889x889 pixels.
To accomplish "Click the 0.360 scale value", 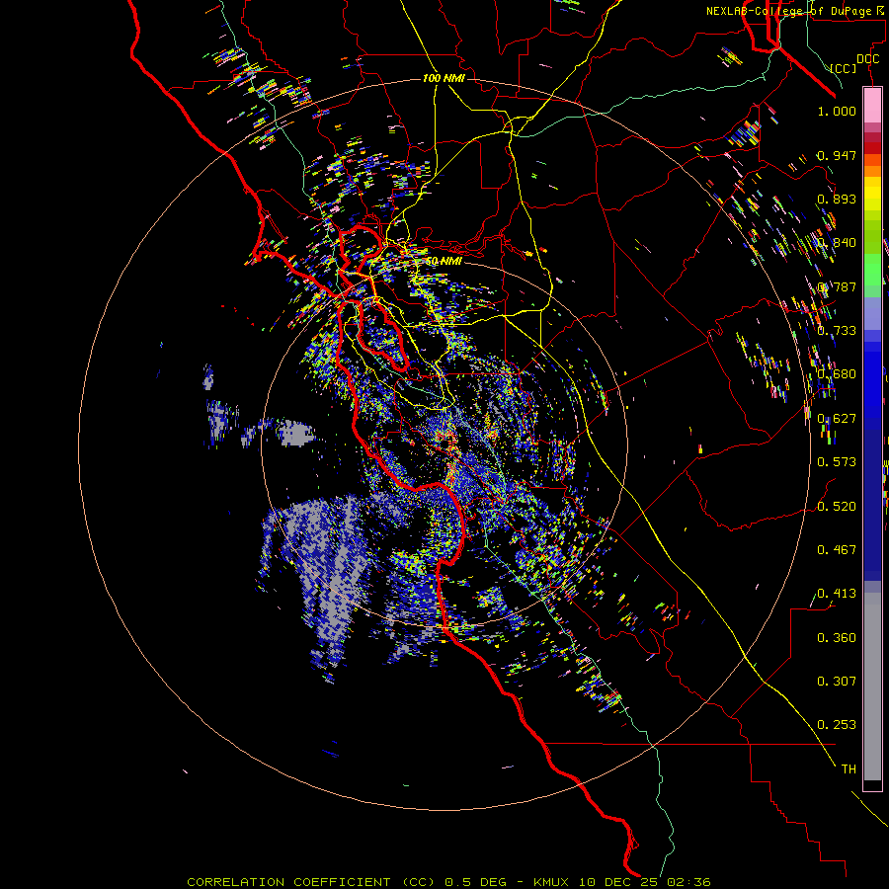I will (837, 638).
